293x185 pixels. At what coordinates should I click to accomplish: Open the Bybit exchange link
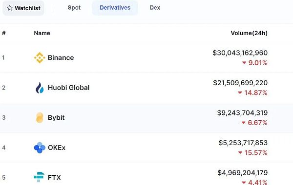tap(56, 118)
